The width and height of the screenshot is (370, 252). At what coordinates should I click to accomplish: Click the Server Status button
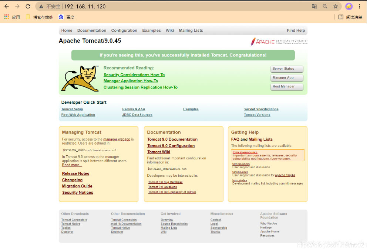click(x=287, y=69)
